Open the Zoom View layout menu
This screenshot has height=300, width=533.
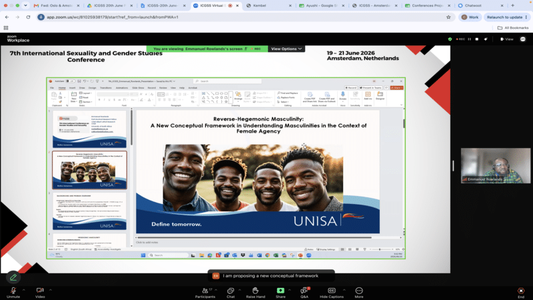[x=507, y=39]
